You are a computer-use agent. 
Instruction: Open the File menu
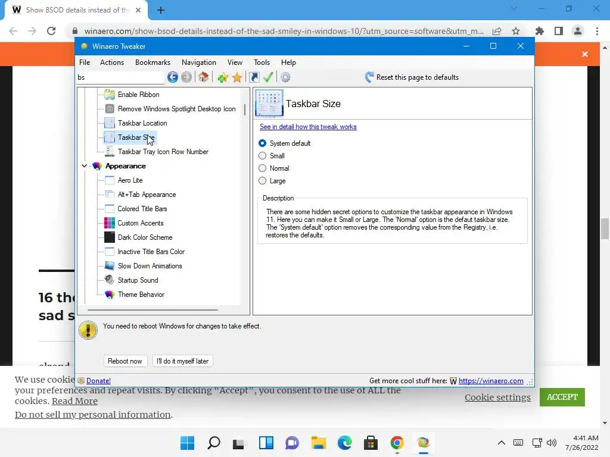point(85,62)
